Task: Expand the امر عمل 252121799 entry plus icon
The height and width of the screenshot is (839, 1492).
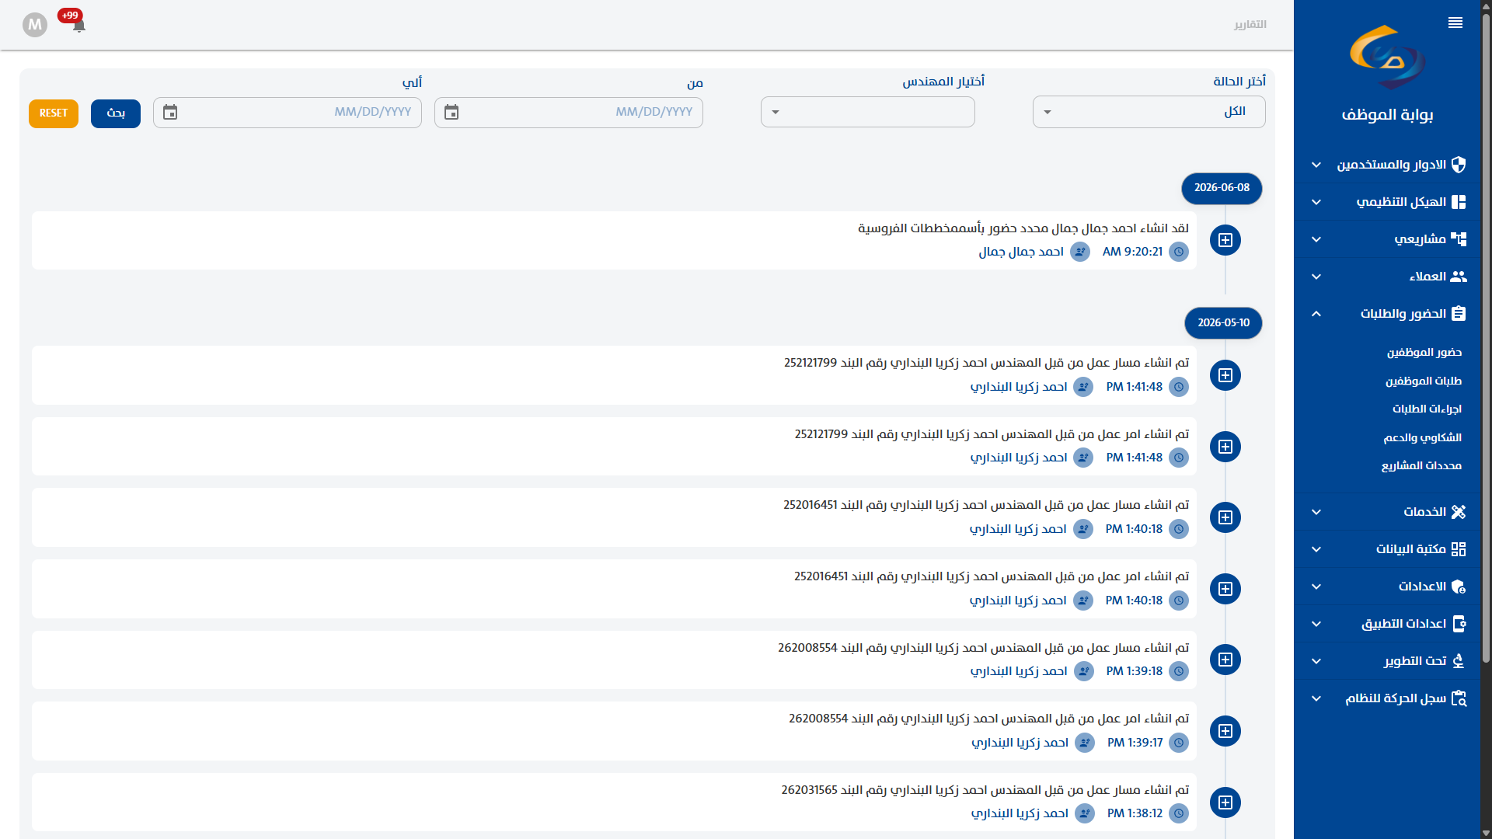Action: [1225, 447]
